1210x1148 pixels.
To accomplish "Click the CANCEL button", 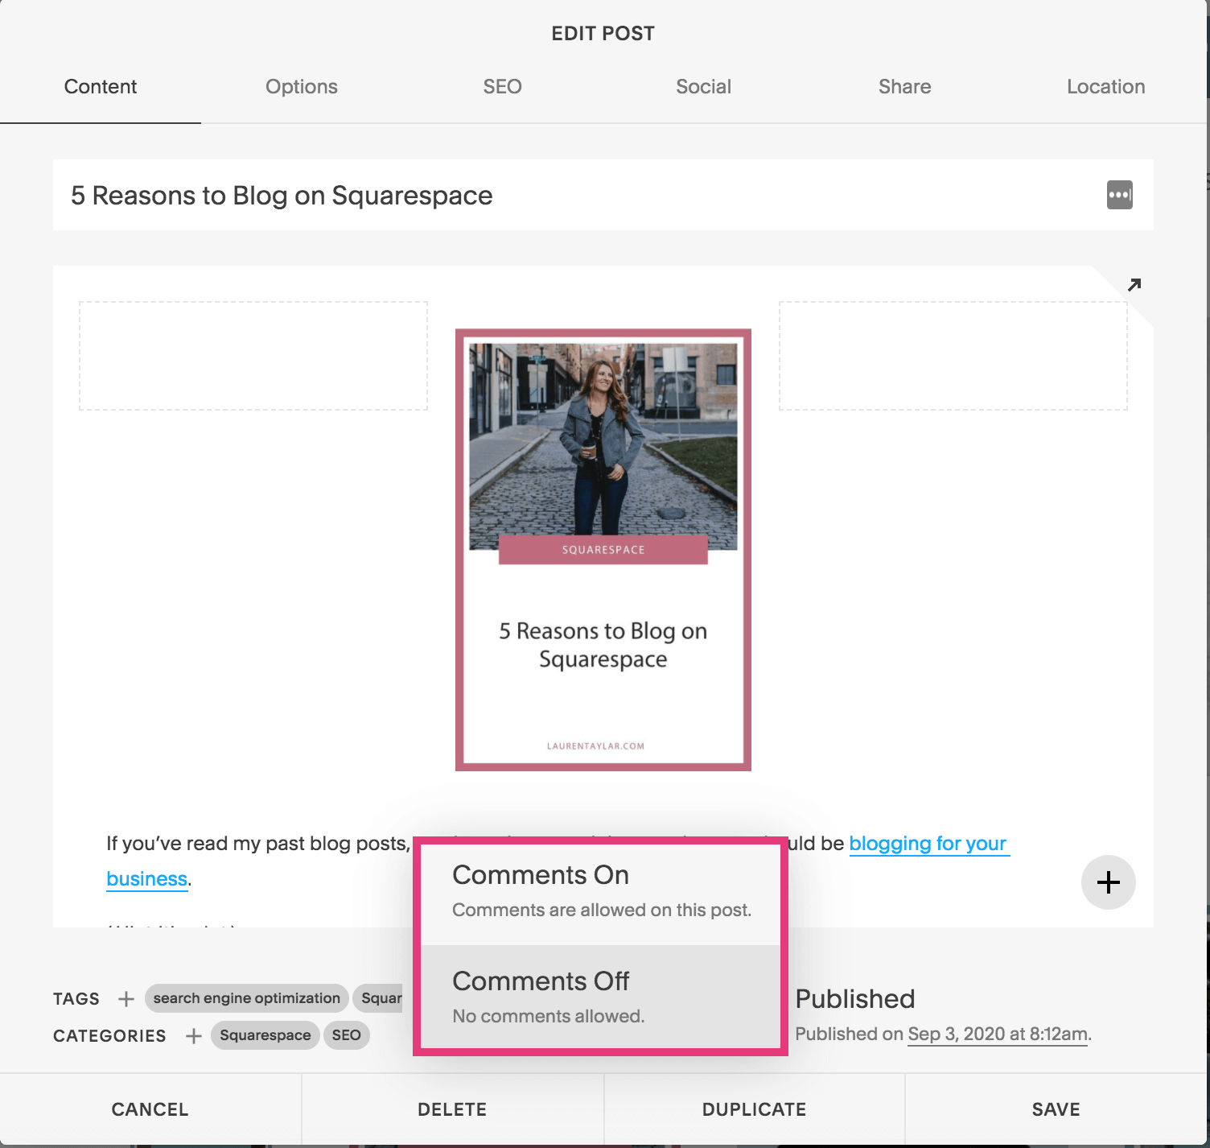I will (150, 1109).
